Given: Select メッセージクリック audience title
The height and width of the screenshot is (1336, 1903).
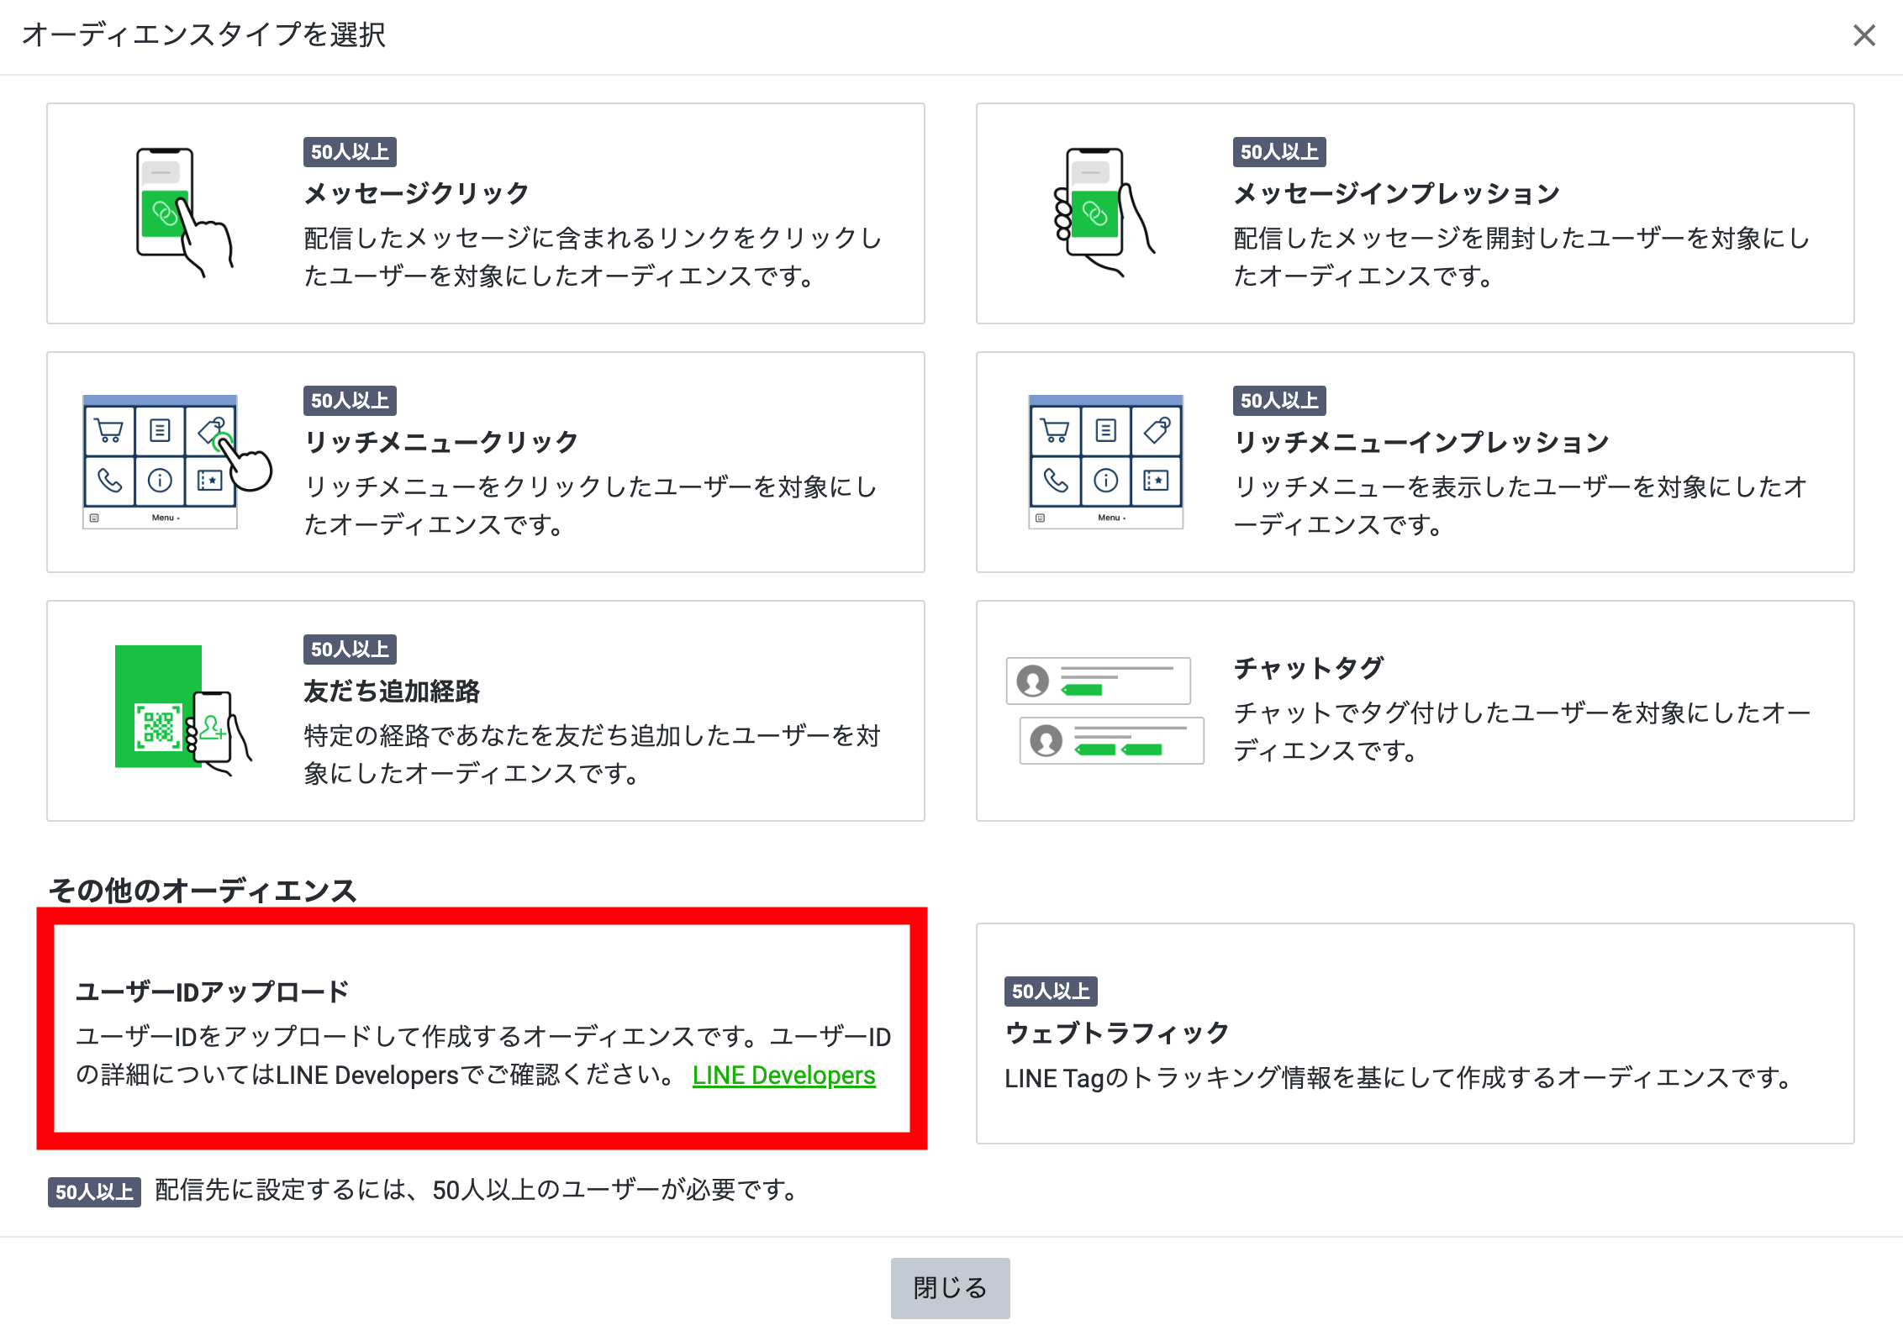Looking at the screenshot, I should click(416, 194).
